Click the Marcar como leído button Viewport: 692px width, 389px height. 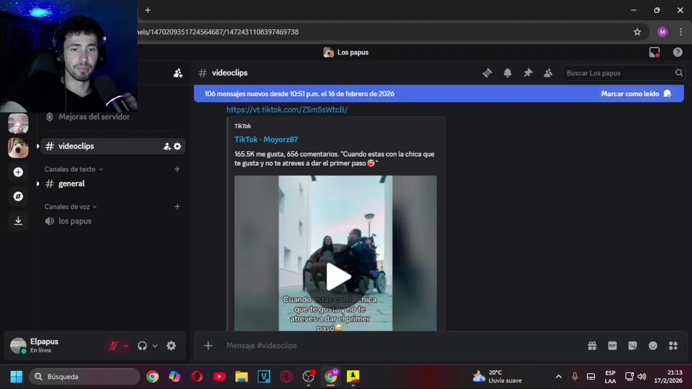[x=636, y=93]
